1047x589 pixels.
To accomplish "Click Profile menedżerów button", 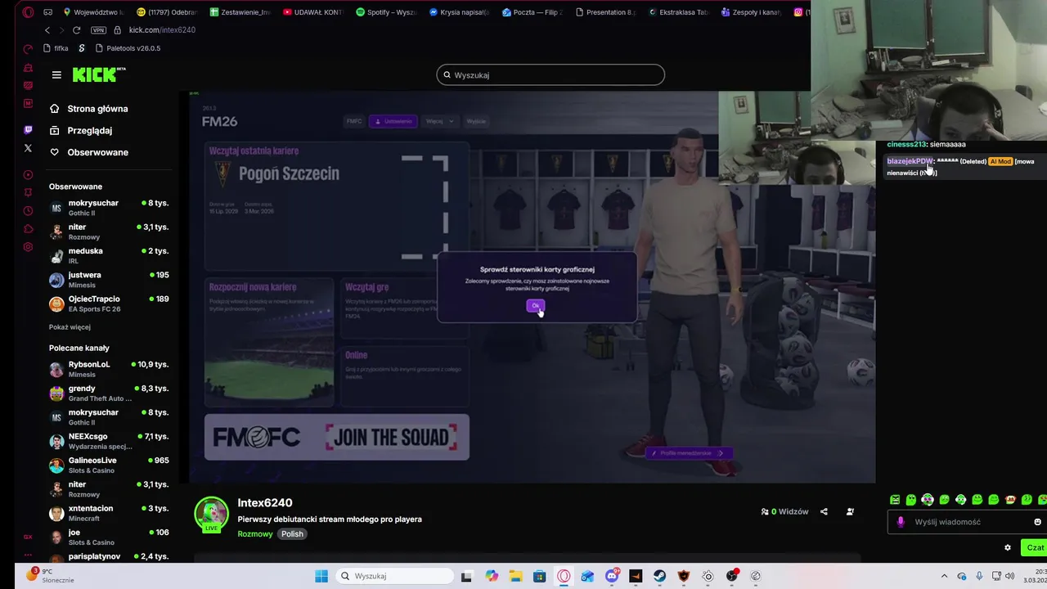I will [688, 453].
